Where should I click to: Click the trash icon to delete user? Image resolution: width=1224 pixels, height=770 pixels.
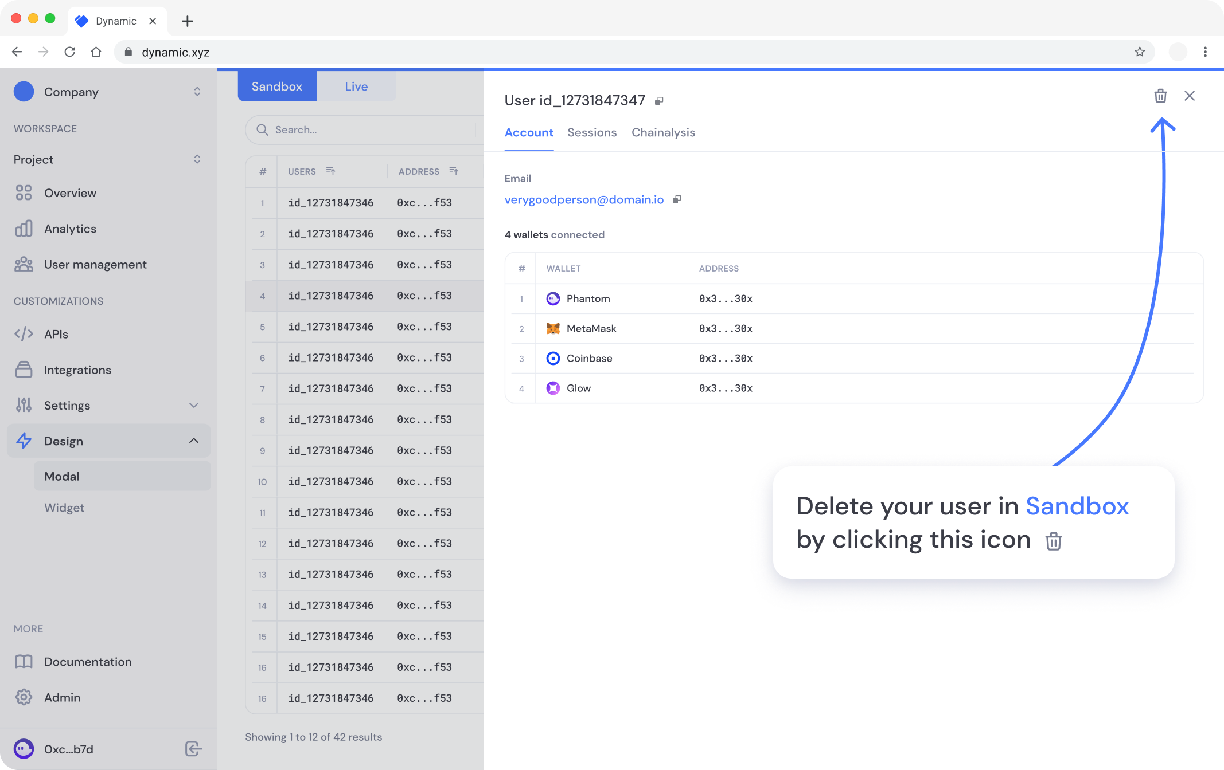click(1160, 96)
